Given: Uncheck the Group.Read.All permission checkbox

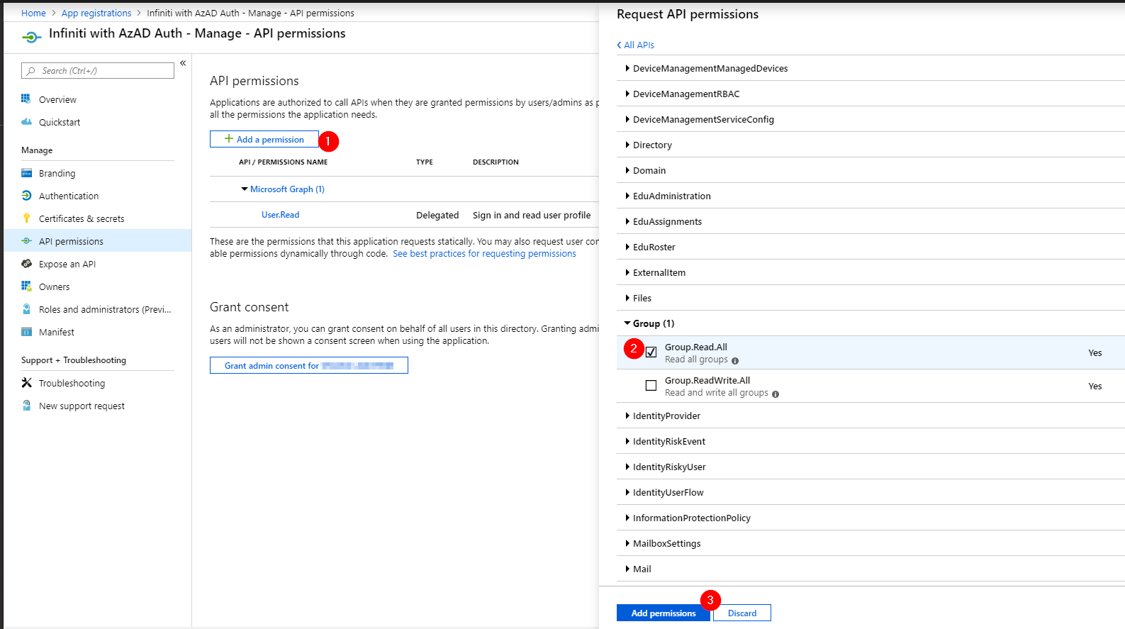Looking at the screenshot, I should click(651, 352).
